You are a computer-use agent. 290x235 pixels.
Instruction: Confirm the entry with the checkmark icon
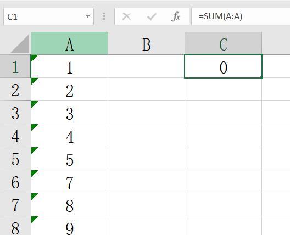[x=152, y=17]
